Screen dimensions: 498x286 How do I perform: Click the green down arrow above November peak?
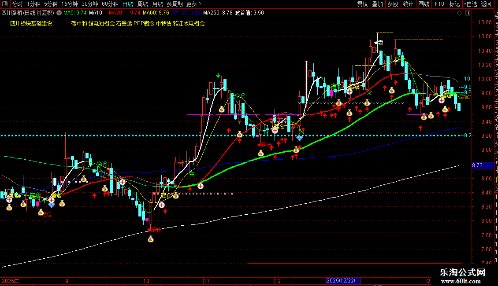point(218,75)
